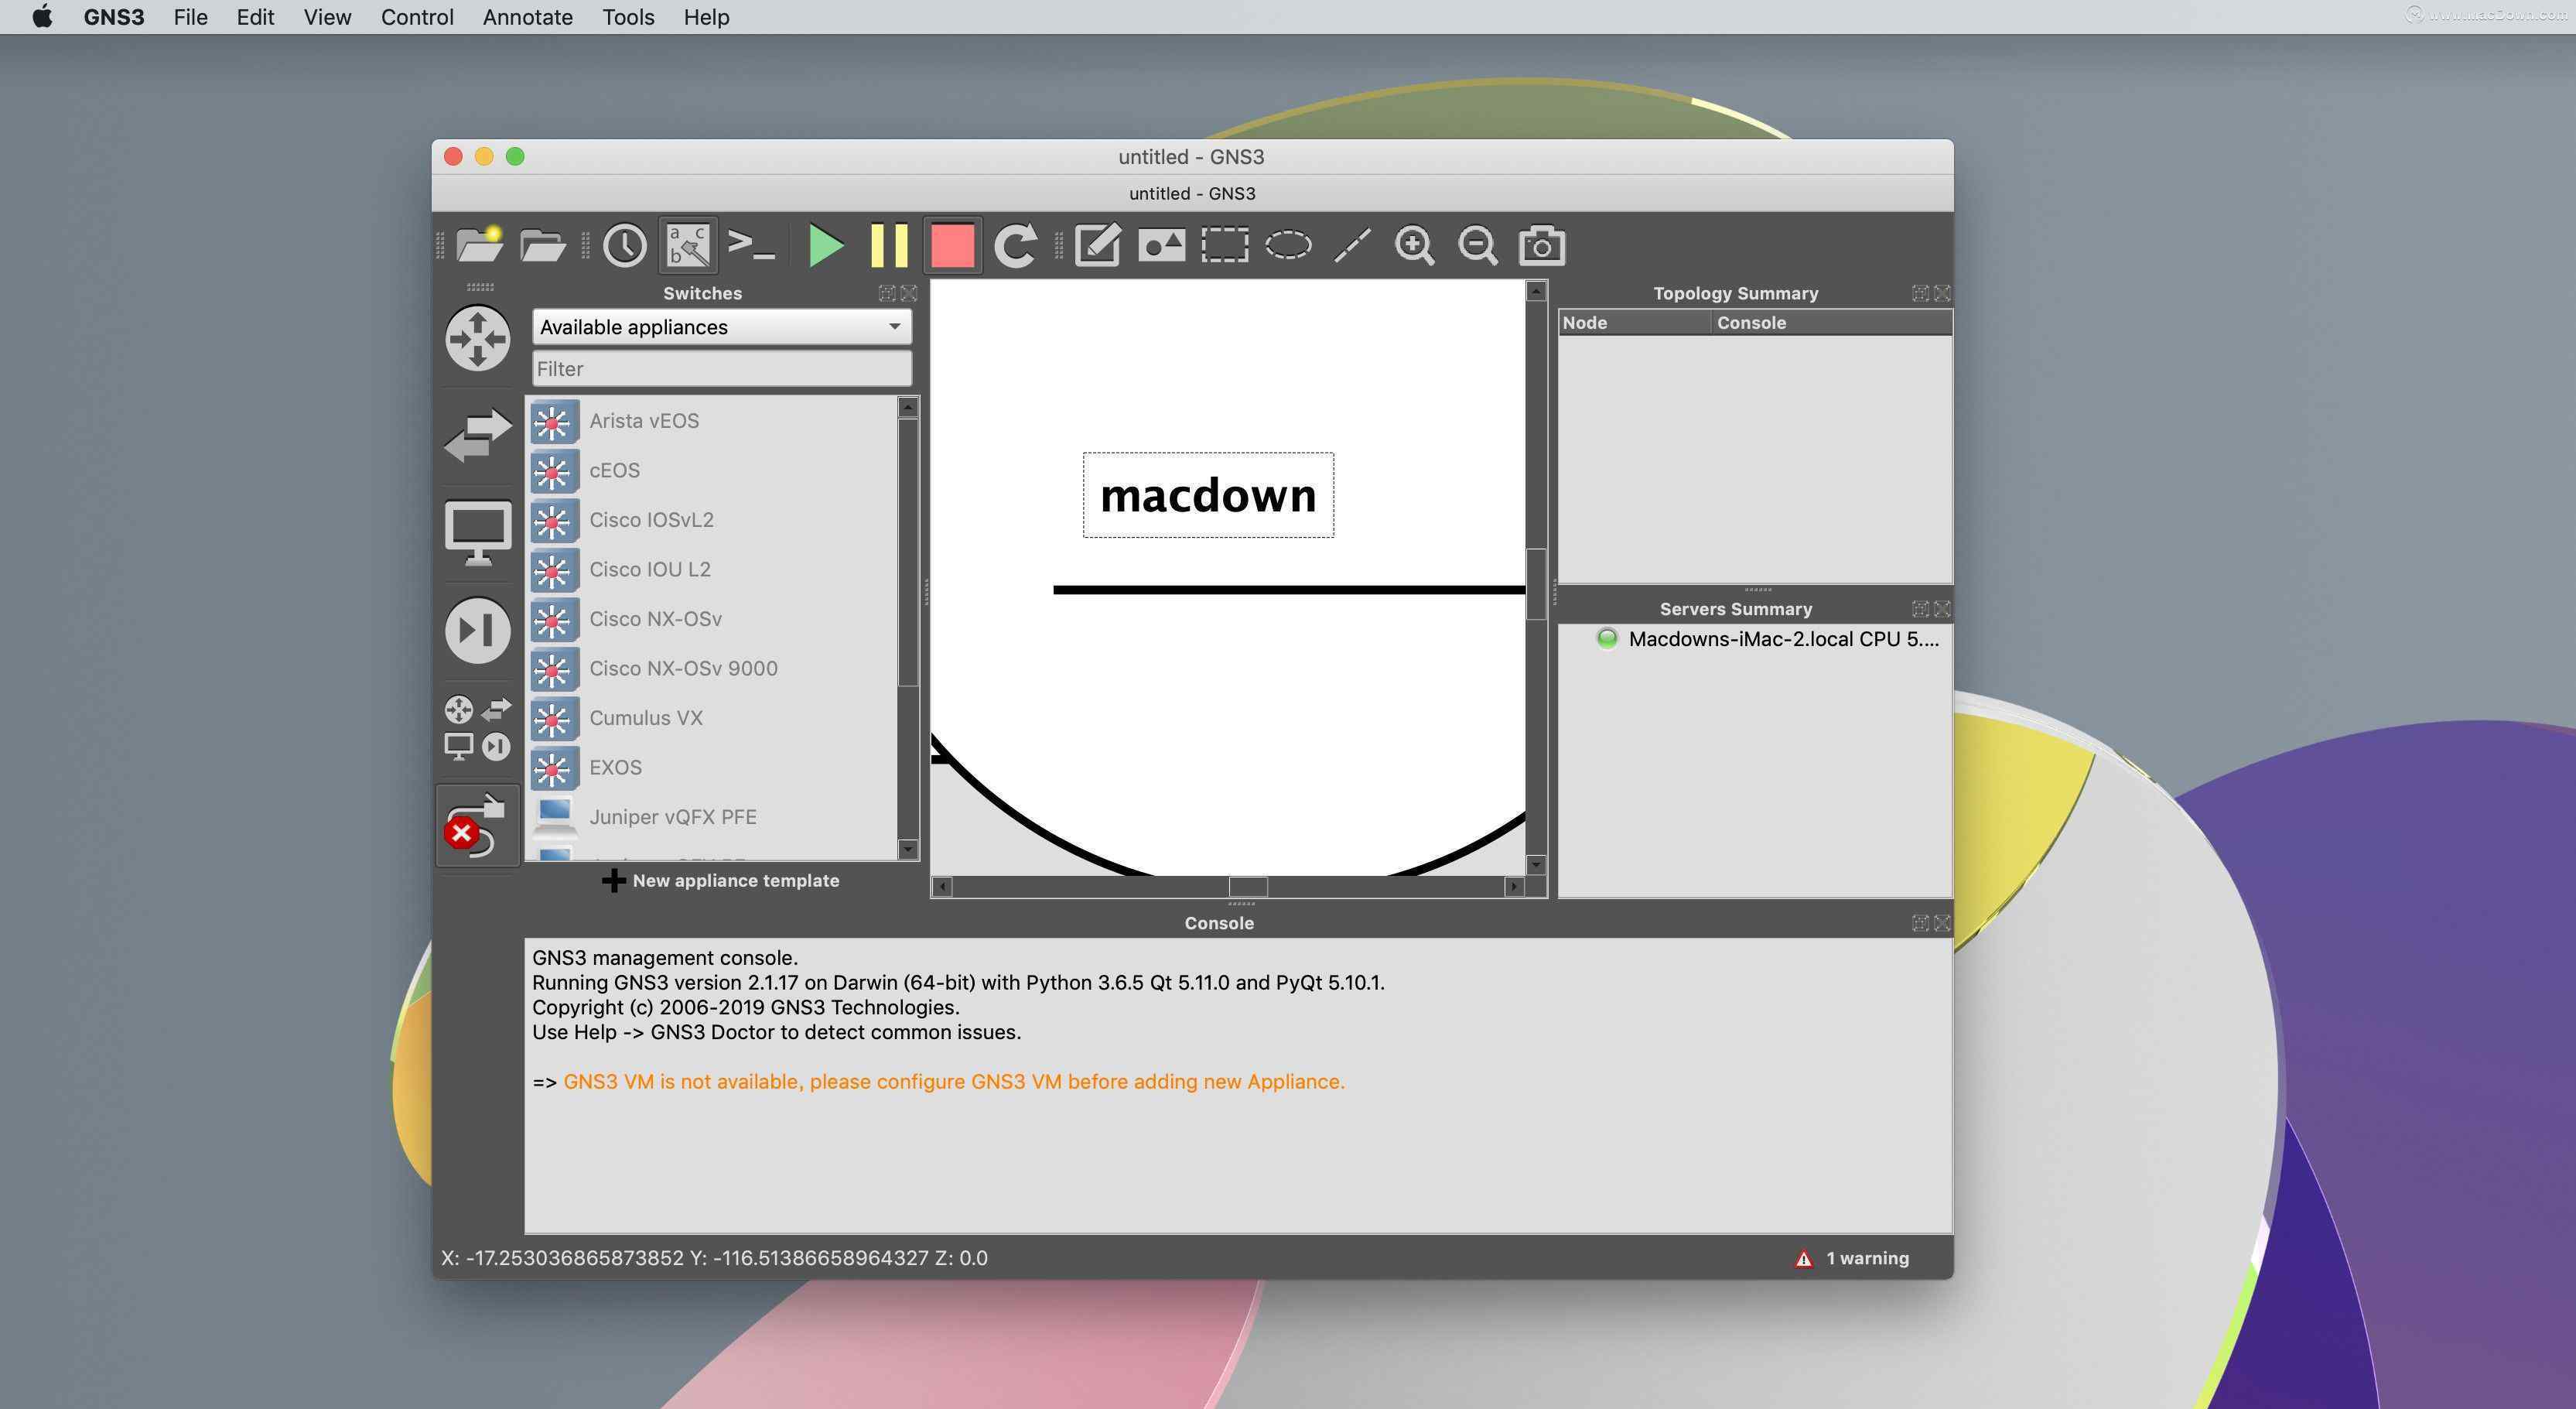Click the Zoom in magnifier icon
This screenshot has height=1409, width=2576.
(x=1414, y=245)
